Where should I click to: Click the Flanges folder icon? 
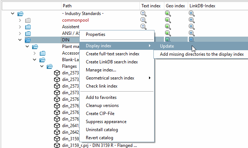50,66
